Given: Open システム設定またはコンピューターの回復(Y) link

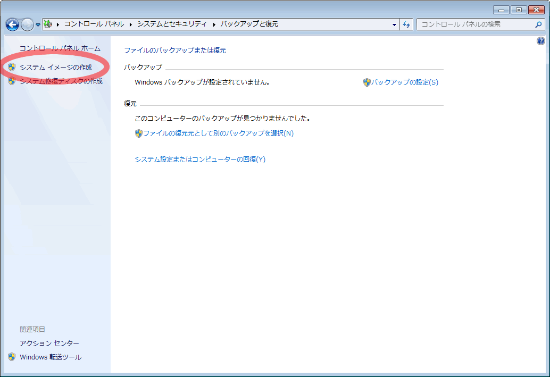Looking at the screenshot, I should coord(200,159).
